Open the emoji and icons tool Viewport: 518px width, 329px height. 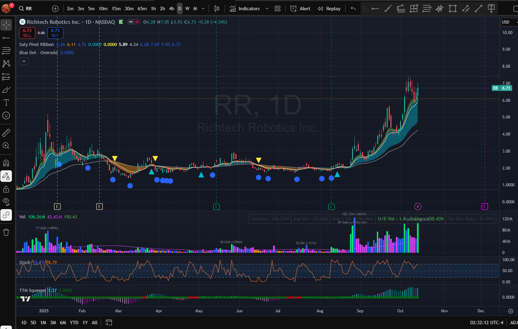click(x=6, y=115)
